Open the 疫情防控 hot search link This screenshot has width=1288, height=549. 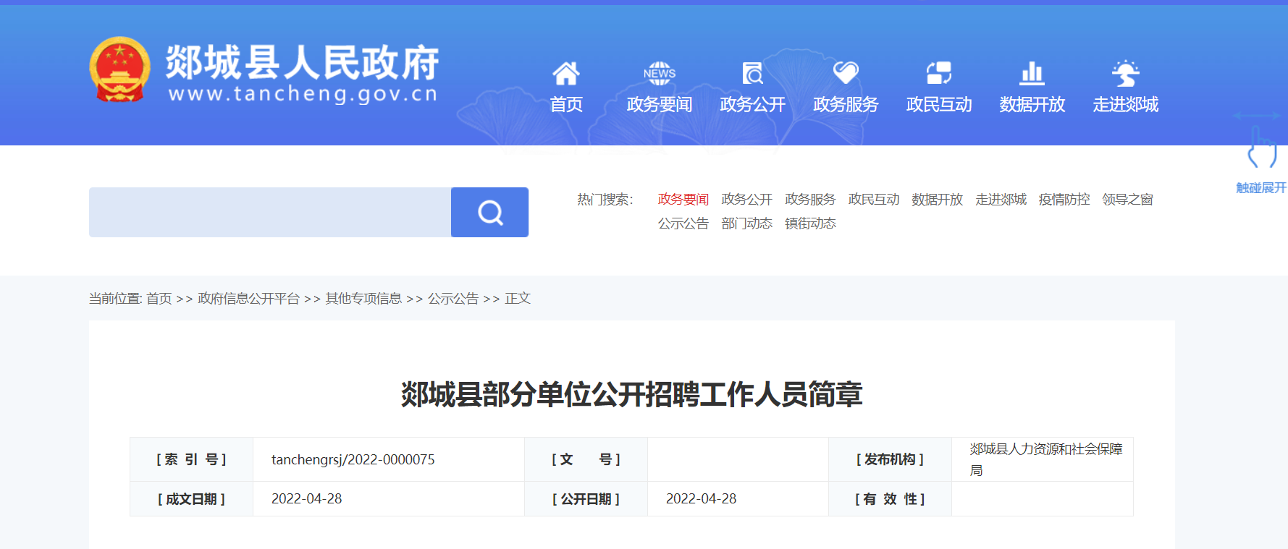1064,200
